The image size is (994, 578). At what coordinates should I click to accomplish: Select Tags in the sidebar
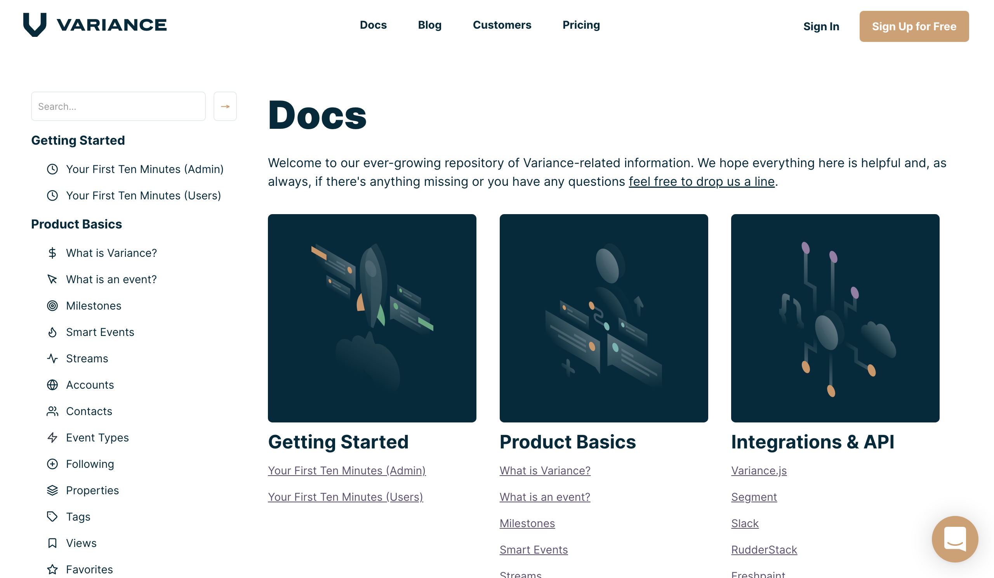click(78, 517)
